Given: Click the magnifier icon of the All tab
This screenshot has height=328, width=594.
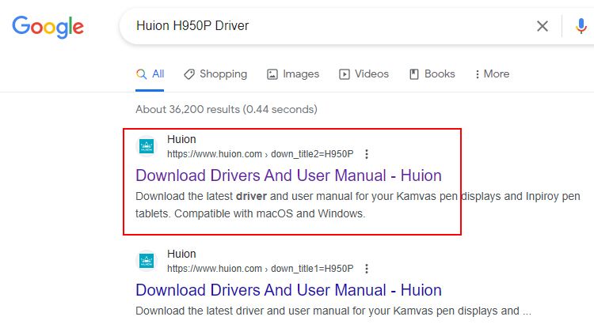Looking at the screenshot, I should click(141, 74).
